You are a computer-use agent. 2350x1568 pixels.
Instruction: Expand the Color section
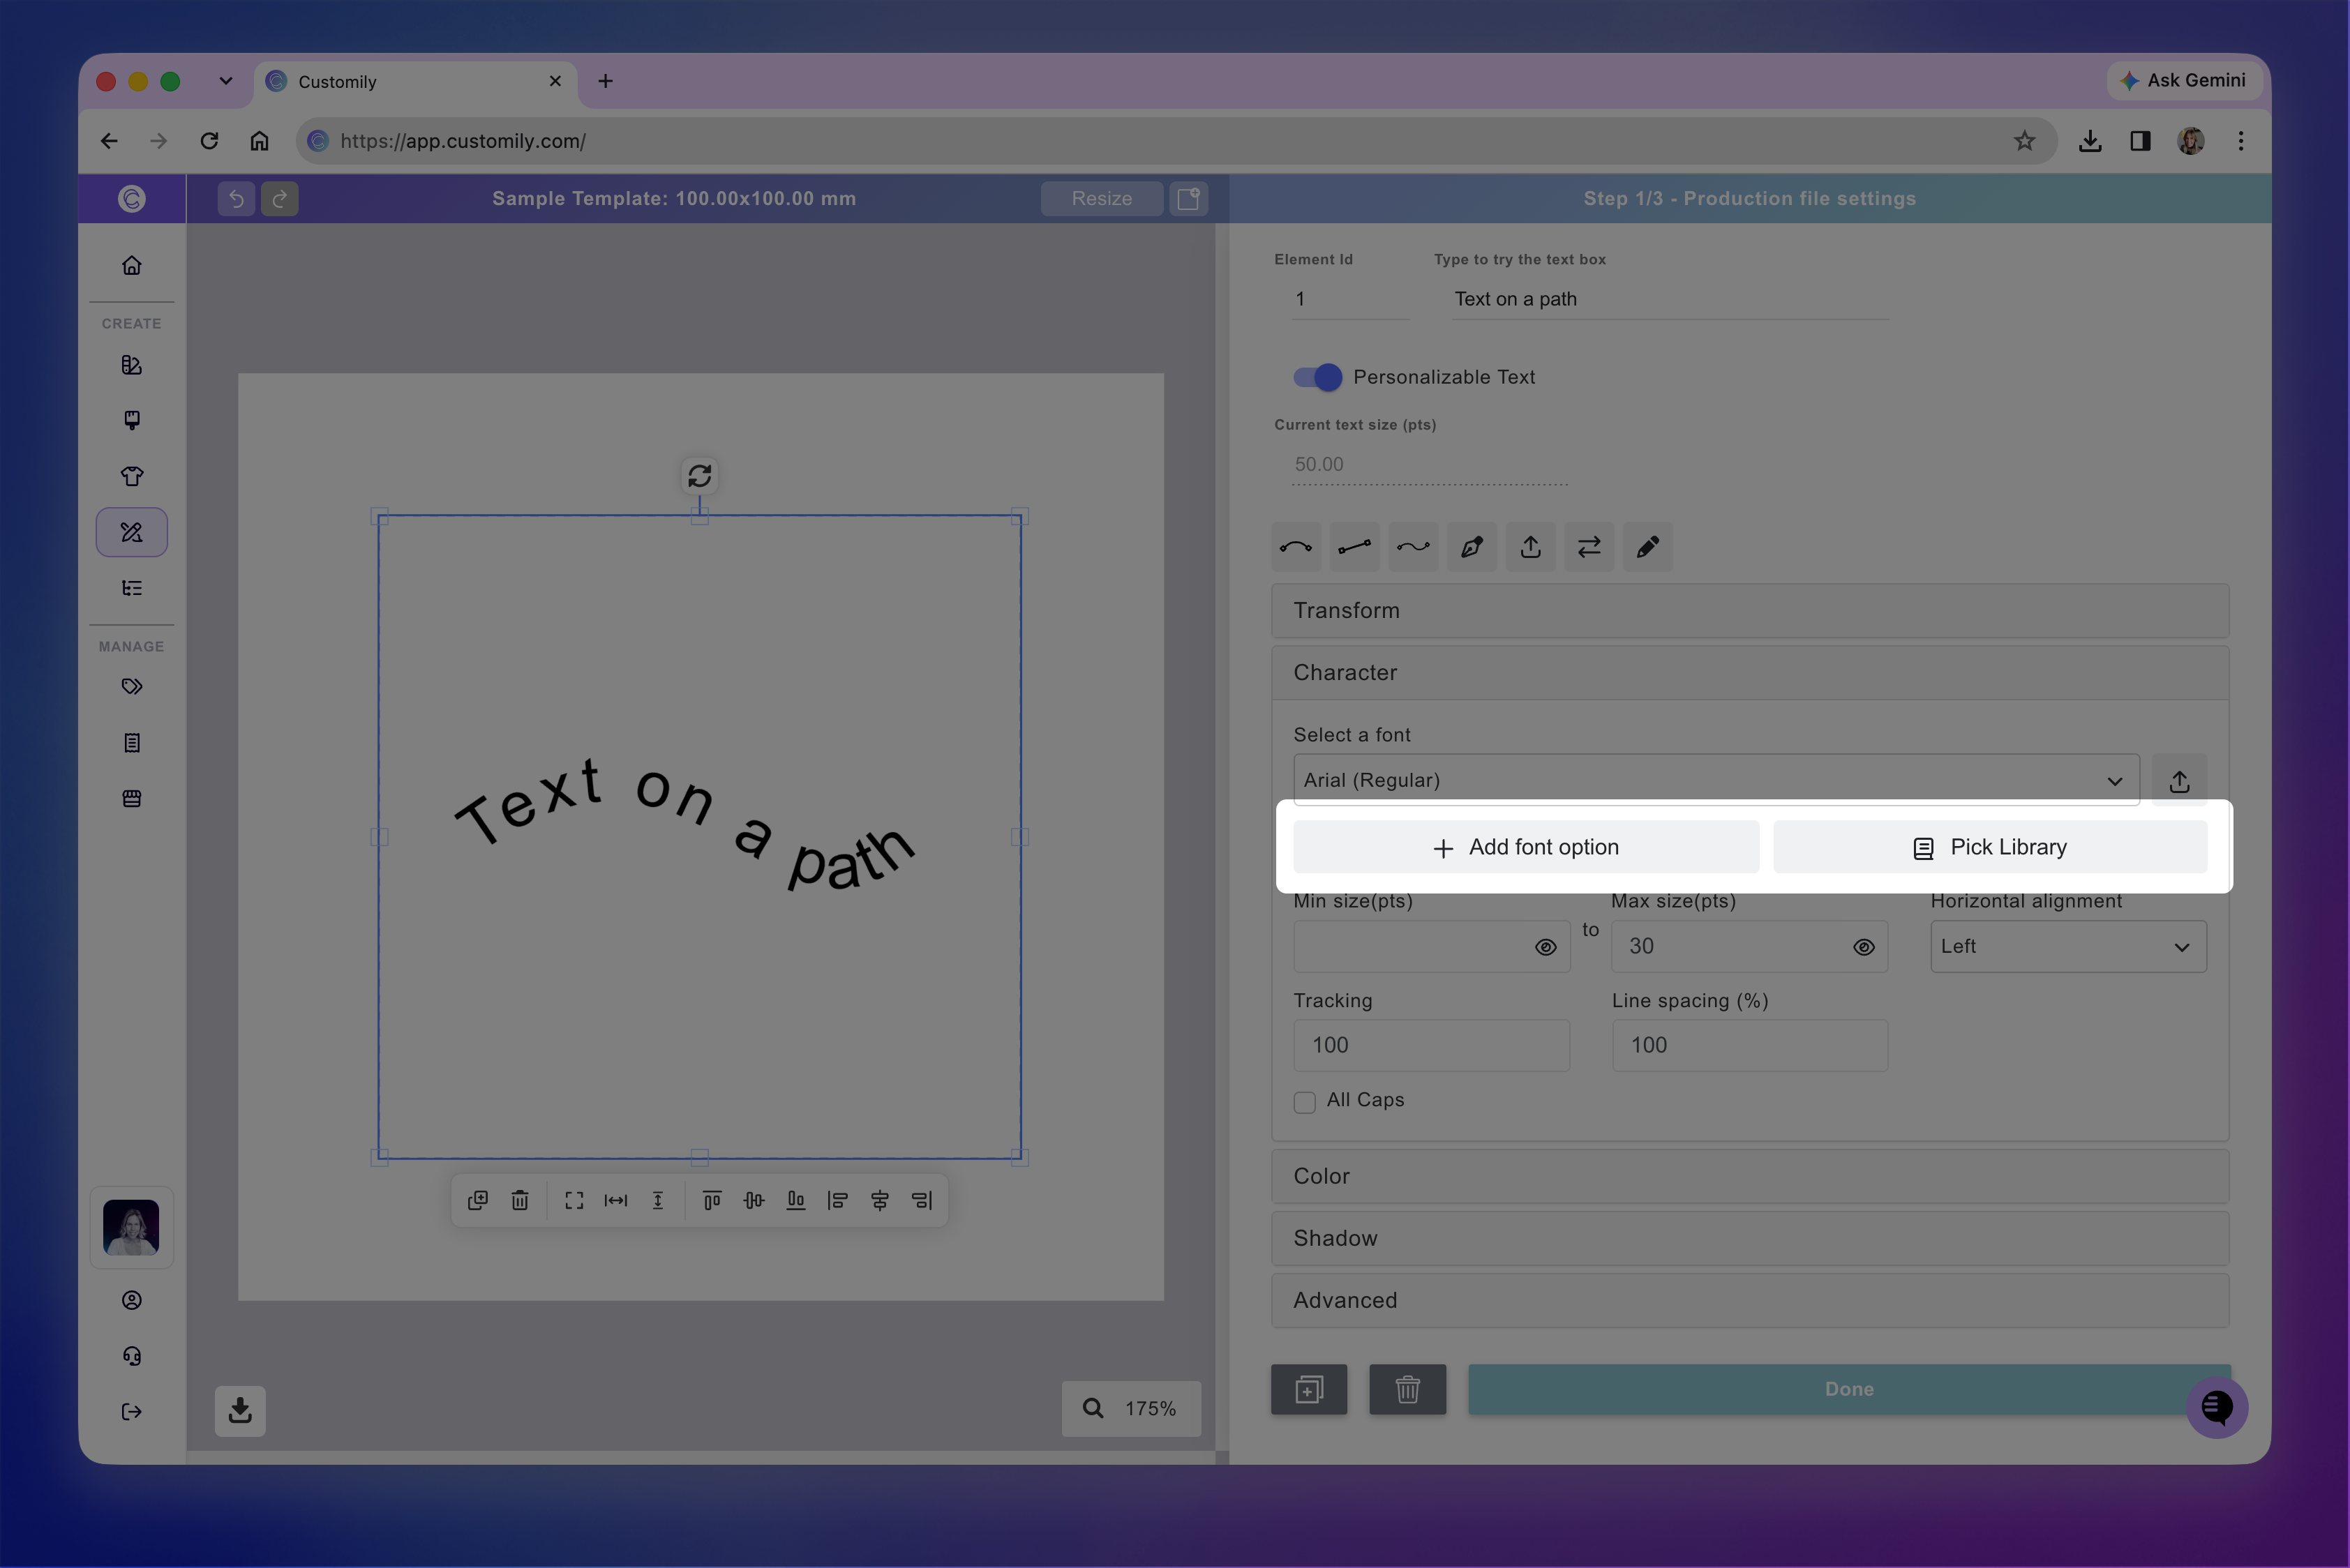click(x=1750, y=1176)
